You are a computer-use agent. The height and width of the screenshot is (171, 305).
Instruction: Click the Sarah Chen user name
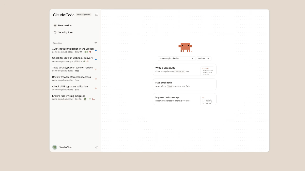point(66,147)
